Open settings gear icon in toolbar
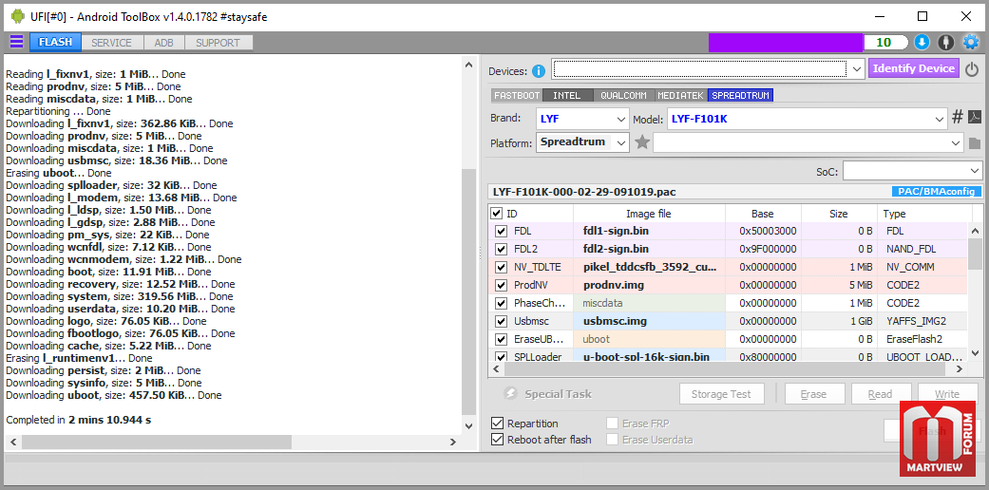The width and height of the screenshot is (989, 490). point(970,42)
